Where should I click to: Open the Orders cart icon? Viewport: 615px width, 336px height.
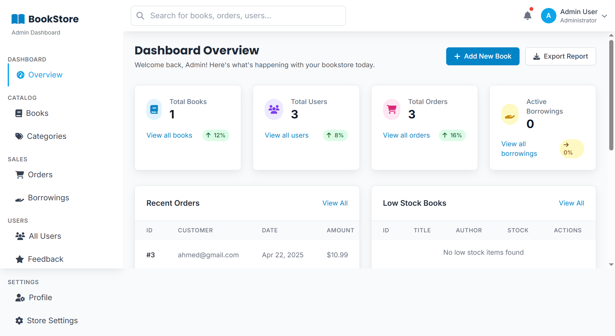tap(19, 174)
